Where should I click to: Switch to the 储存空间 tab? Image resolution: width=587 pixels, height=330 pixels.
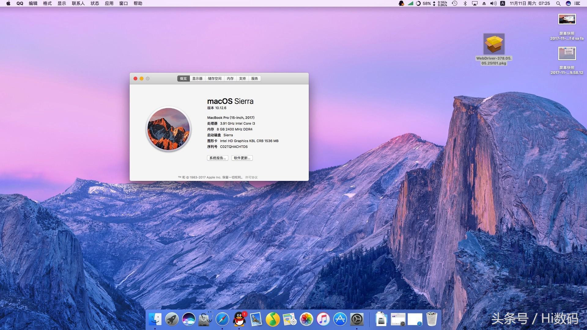pyautogui.click(x=215, y=79)
